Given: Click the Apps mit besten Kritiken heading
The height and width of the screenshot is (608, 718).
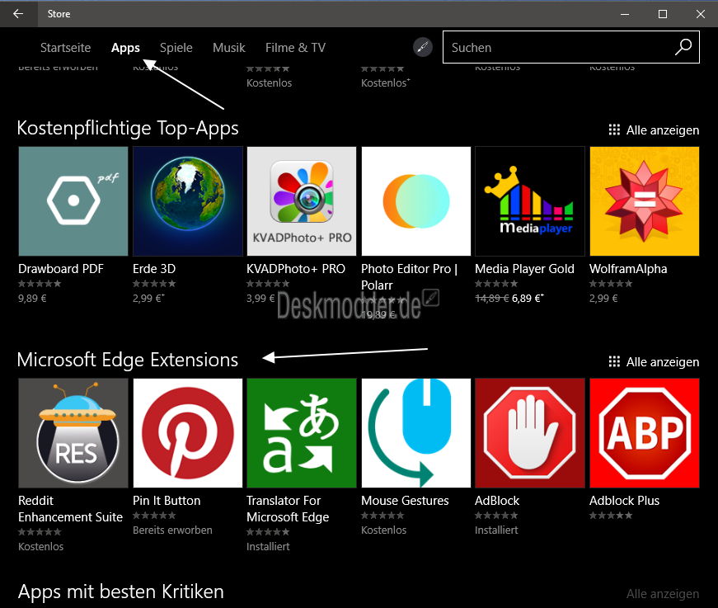Looking at the screenshot, I should 121,592.
